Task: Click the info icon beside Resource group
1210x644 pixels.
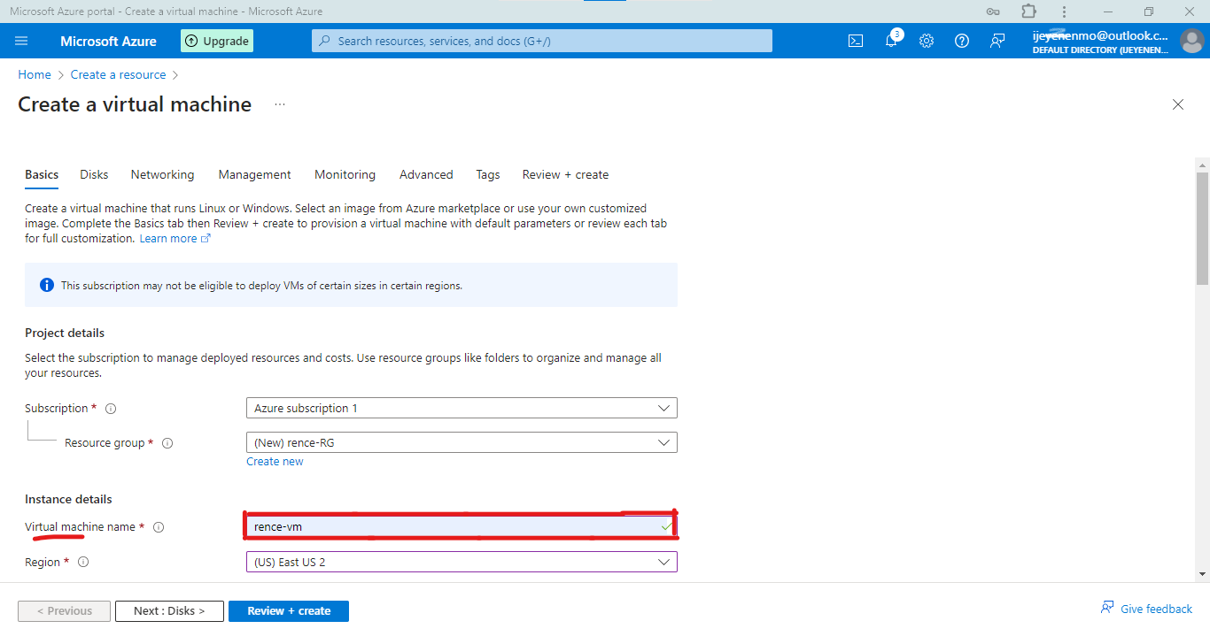Action: click(167, 443)
